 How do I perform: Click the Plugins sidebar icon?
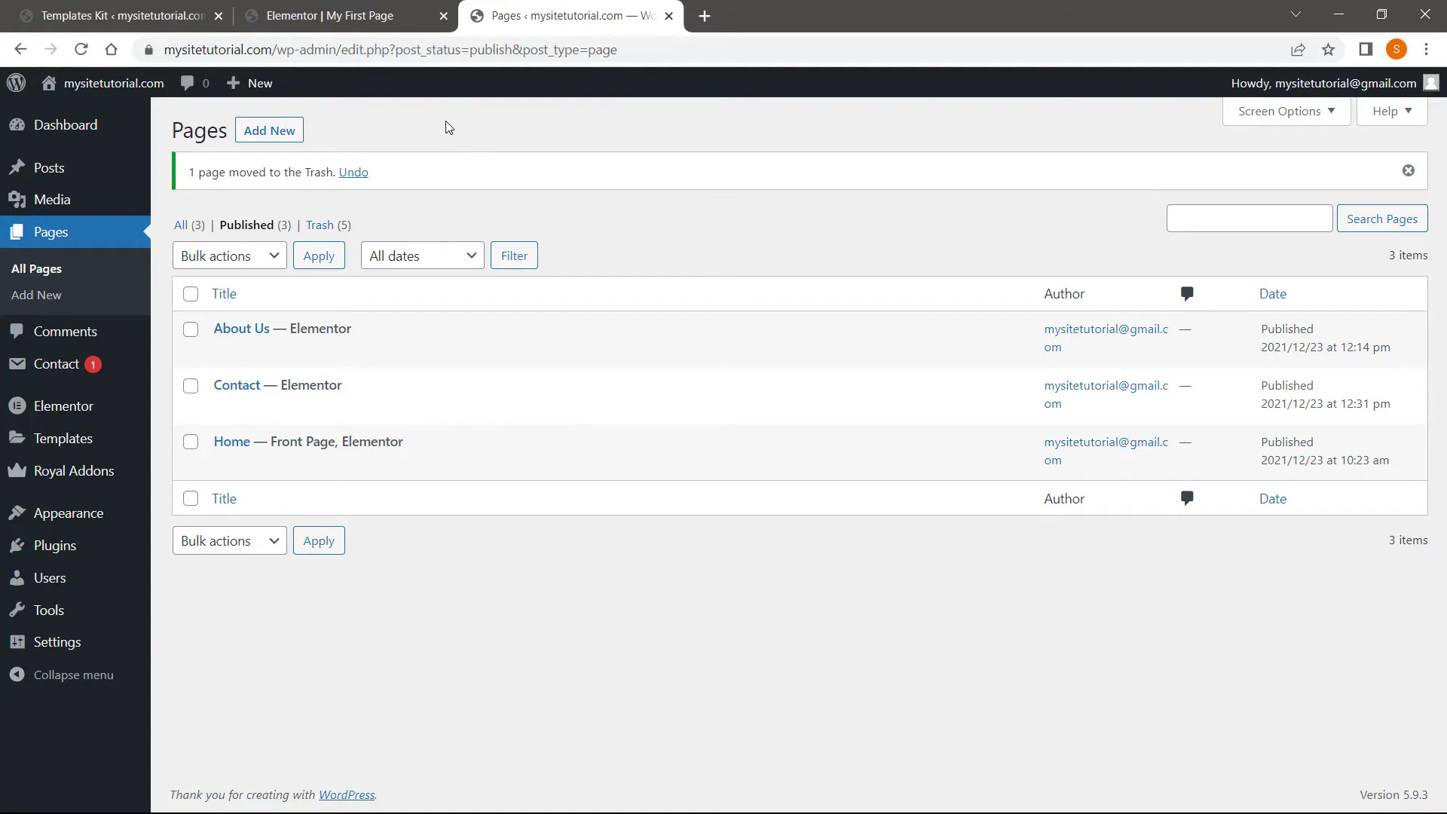pyautogui.click(x=17, y=545)
